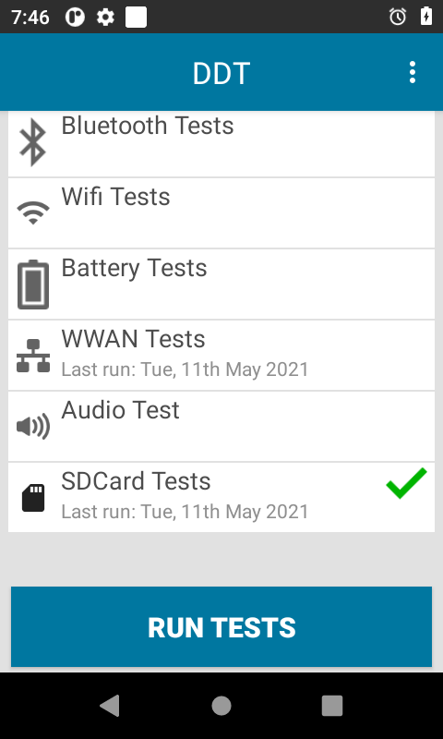Open the three-dot overflow menu
The image size is (443, 739).
tap(413, 72)
